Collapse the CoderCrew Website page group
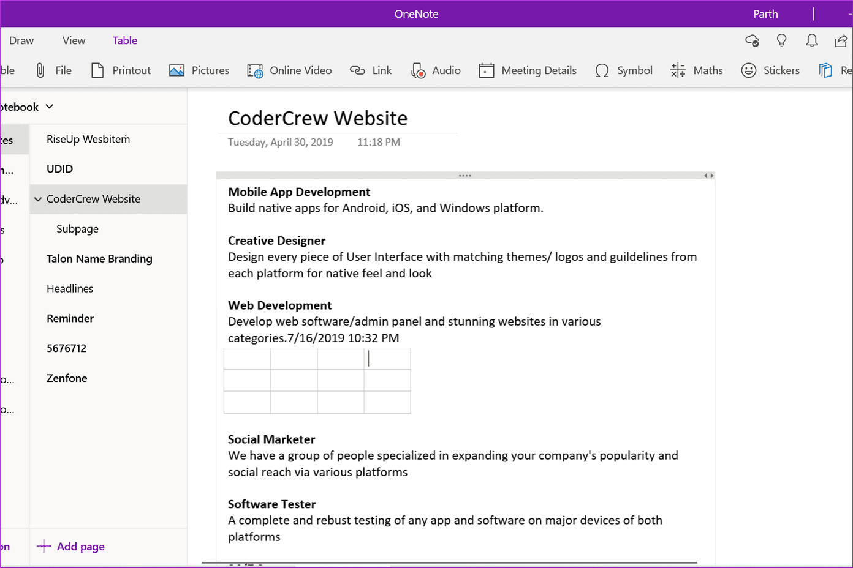853x568 pixels. 38,199
